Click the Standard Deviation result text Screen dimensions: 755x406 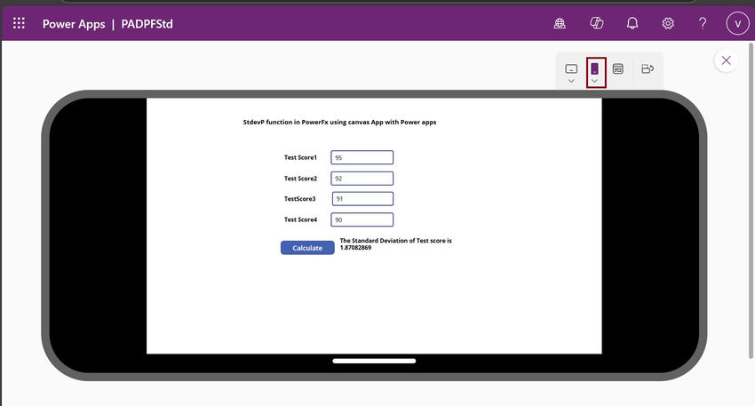[396, 244]
